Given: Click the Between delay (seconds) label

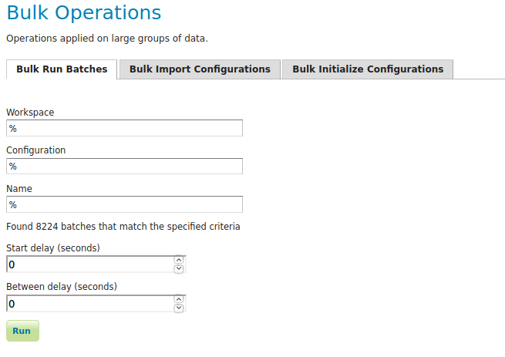Looking at the screenshot, I should click(x=61, y=287).
